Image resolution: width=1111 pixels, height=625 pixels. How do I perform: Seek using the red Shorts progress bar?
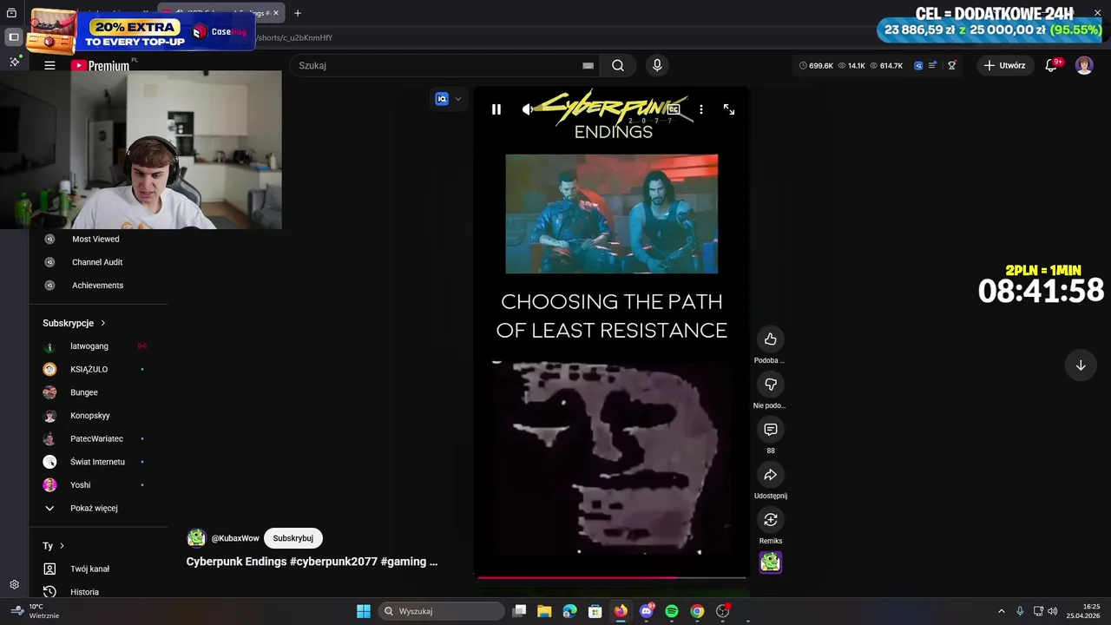pos(611,576)
